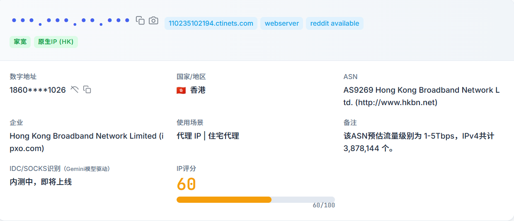514x221 pixels.
Task: Click the orange IP score progress bar
Action: pos(224,199)
